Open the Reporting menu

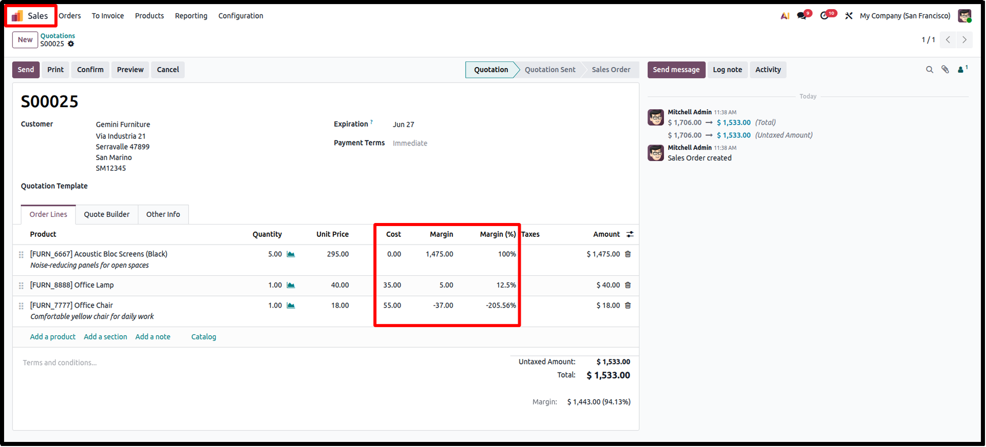[x=191, y=16]
